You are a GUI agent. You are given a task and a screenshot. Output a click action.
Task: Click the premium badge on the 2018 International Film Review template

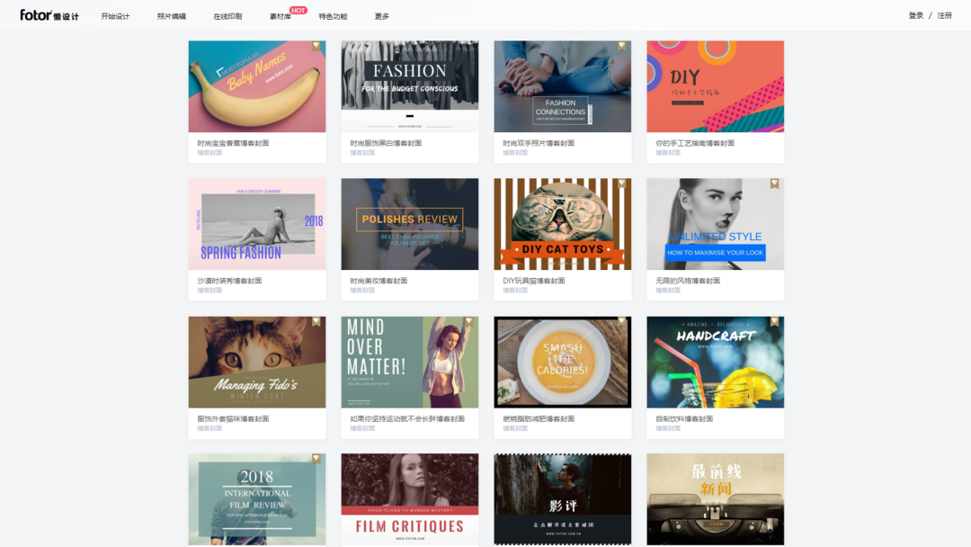tap(316, 459)
